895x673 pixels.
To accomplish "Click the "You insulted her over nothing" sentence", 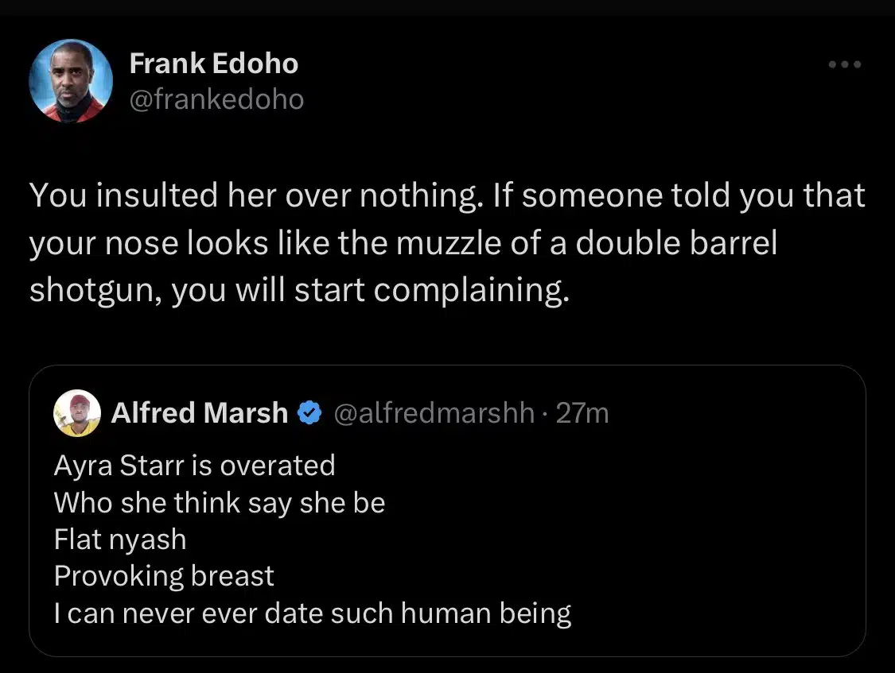I will click(255, 195).
